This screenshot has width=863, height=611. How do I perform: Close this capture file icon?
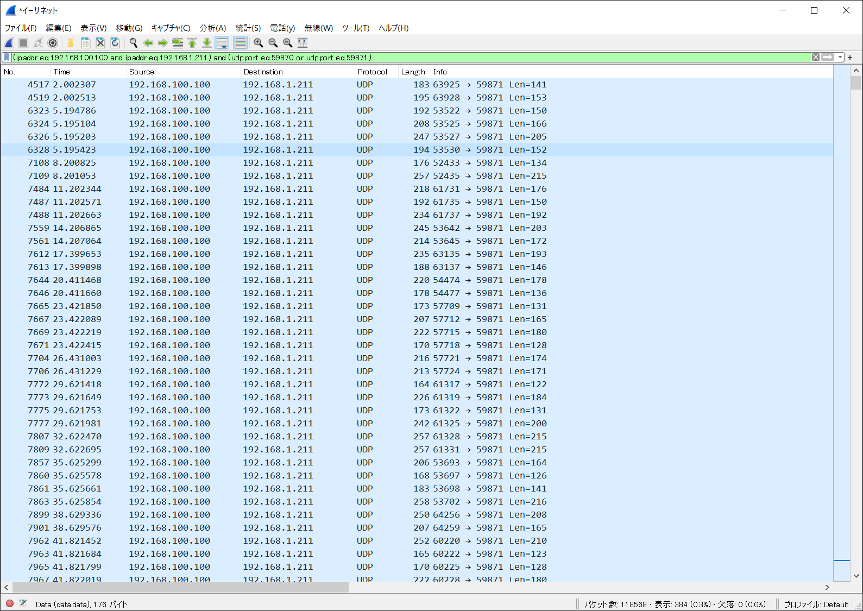100,43
